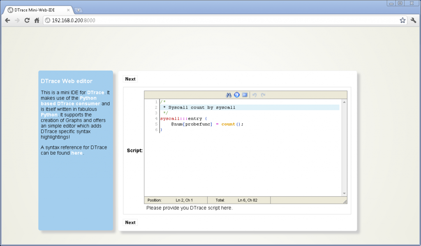Click the editor scrollbar up arrow
The height and width of the screenshot is (246, 421).
[x=345, y=102]
